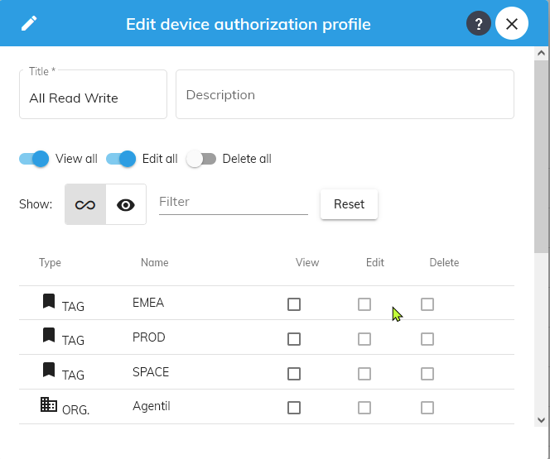The height and width of the screenshot is (459, 550).
Task: Select the infinity show-all icon
Action: tap(85, 205)
